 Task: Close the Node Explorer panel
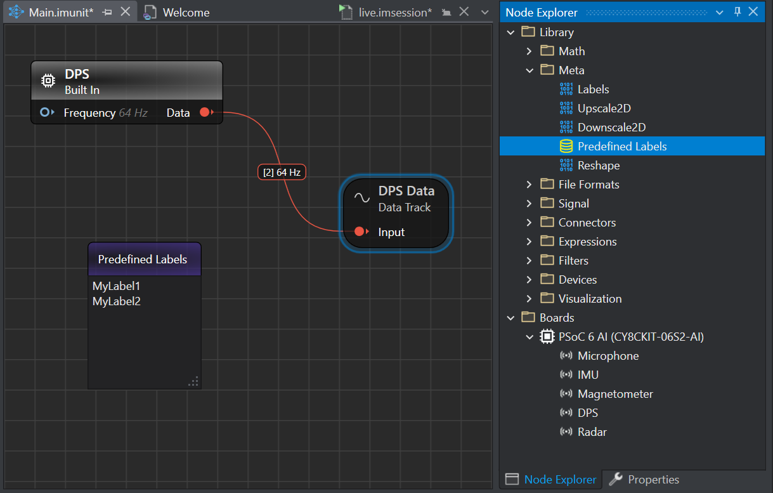[753, 12]
